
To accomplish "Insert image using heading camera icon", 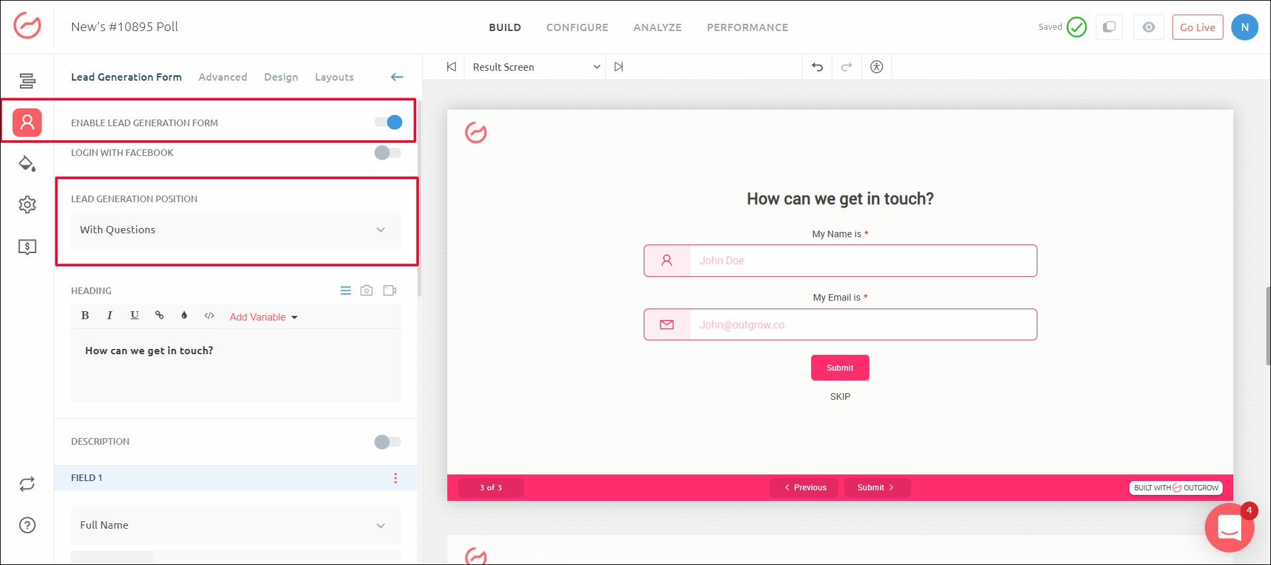I will [x=367, y=291].
